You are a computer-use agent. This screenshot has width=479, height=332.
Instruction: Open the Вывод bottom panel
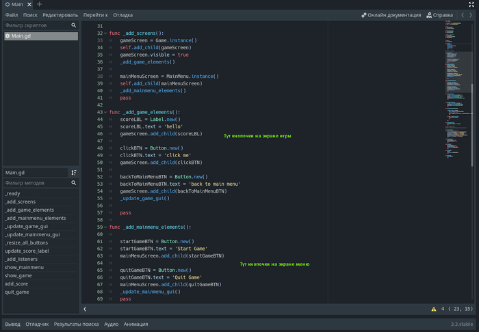pos(12,324)
